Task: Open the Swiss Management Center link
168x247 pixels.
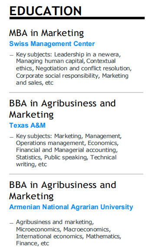Action: click(x=52, y=44)
